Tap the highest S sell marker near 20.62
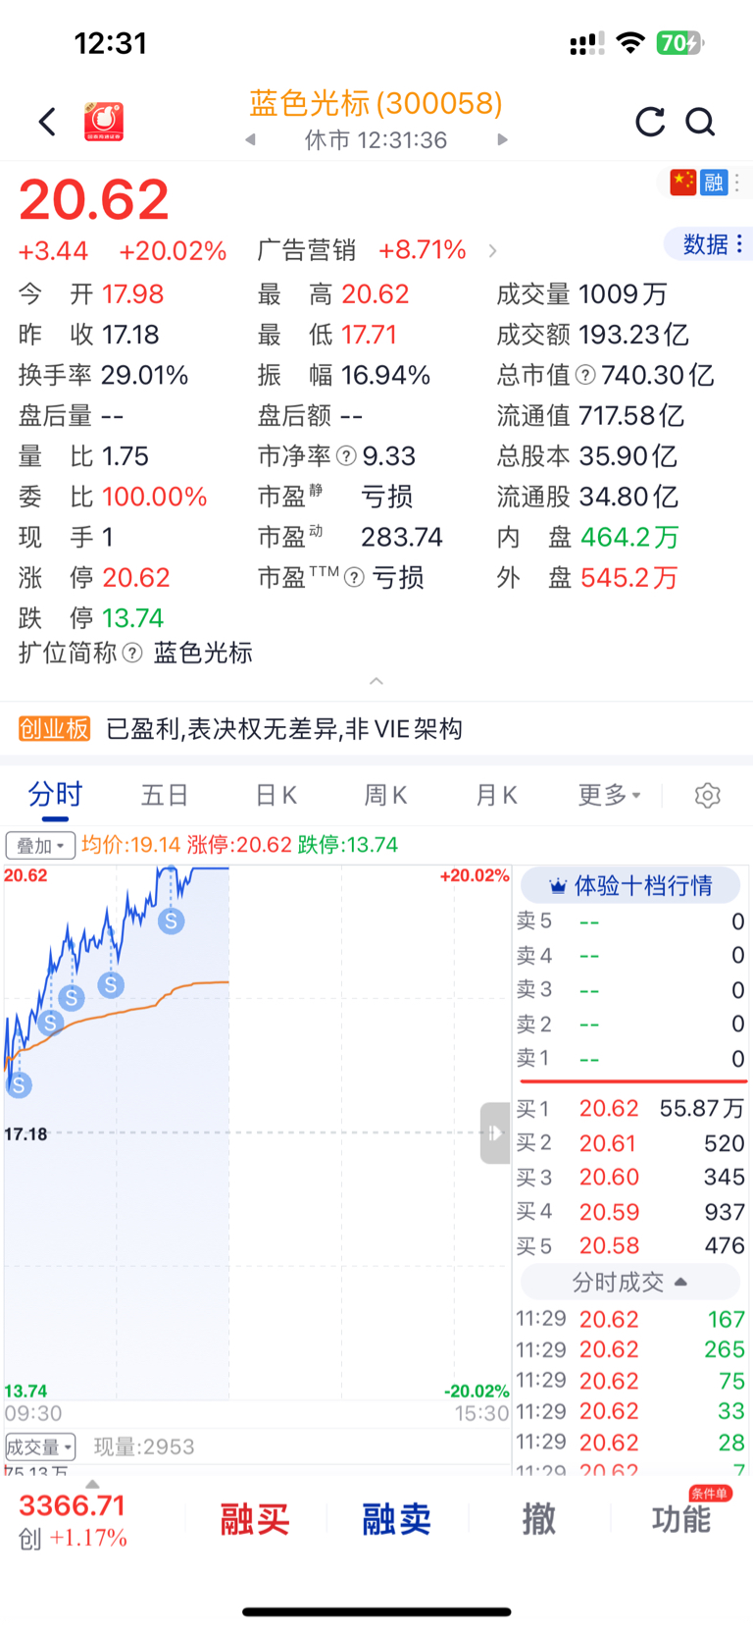The height and width of the screenshot is (1631, 753). (172, 921)
